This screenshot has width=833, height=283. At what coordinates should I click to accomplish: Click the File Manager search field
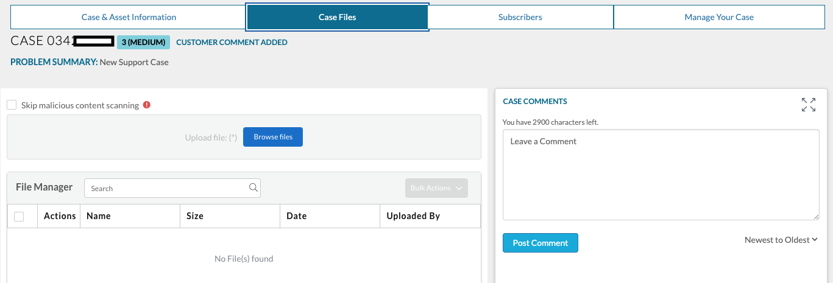point(168,188)
